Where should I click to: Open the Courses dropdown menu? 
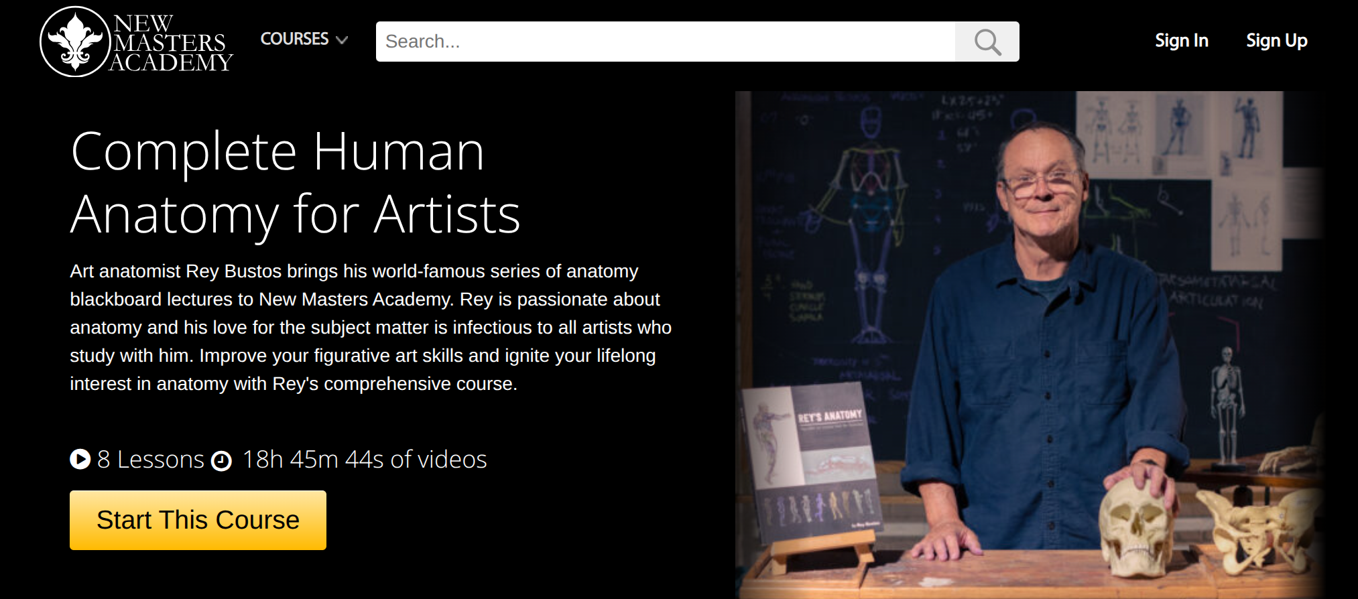click(304, 39)
